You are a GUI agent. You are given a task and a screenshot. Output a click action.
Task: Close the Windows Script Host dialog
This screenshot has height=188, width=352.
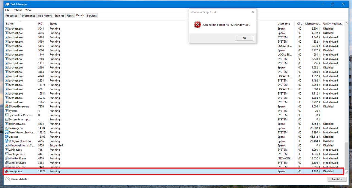253,12
